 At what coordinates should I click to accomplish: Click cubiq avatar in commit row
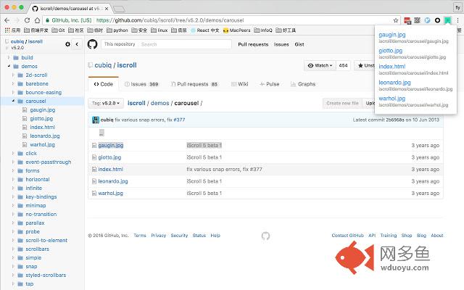click(x=96, y=120)
